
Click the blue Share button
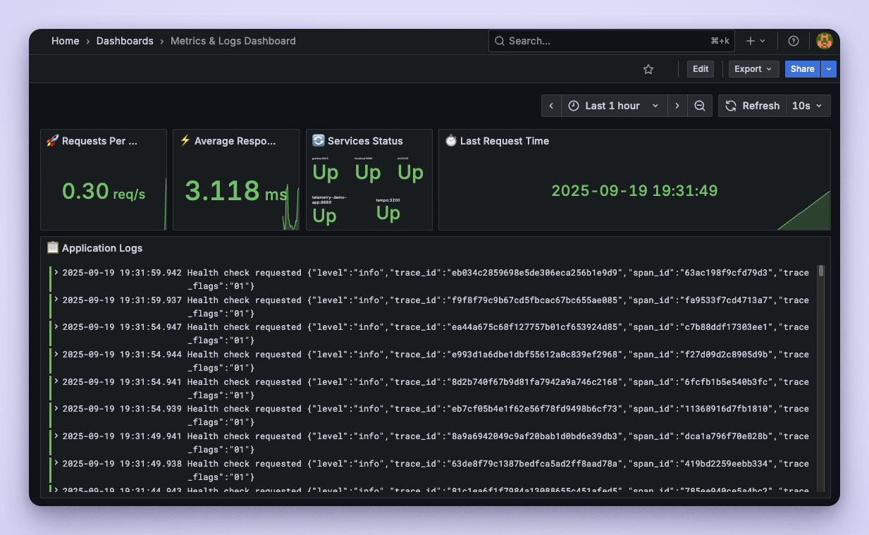(802, 69)
